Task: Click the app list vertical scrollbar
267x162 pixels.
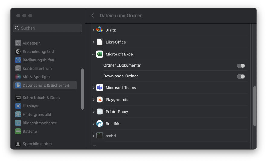Action: [x=255, y=106]
